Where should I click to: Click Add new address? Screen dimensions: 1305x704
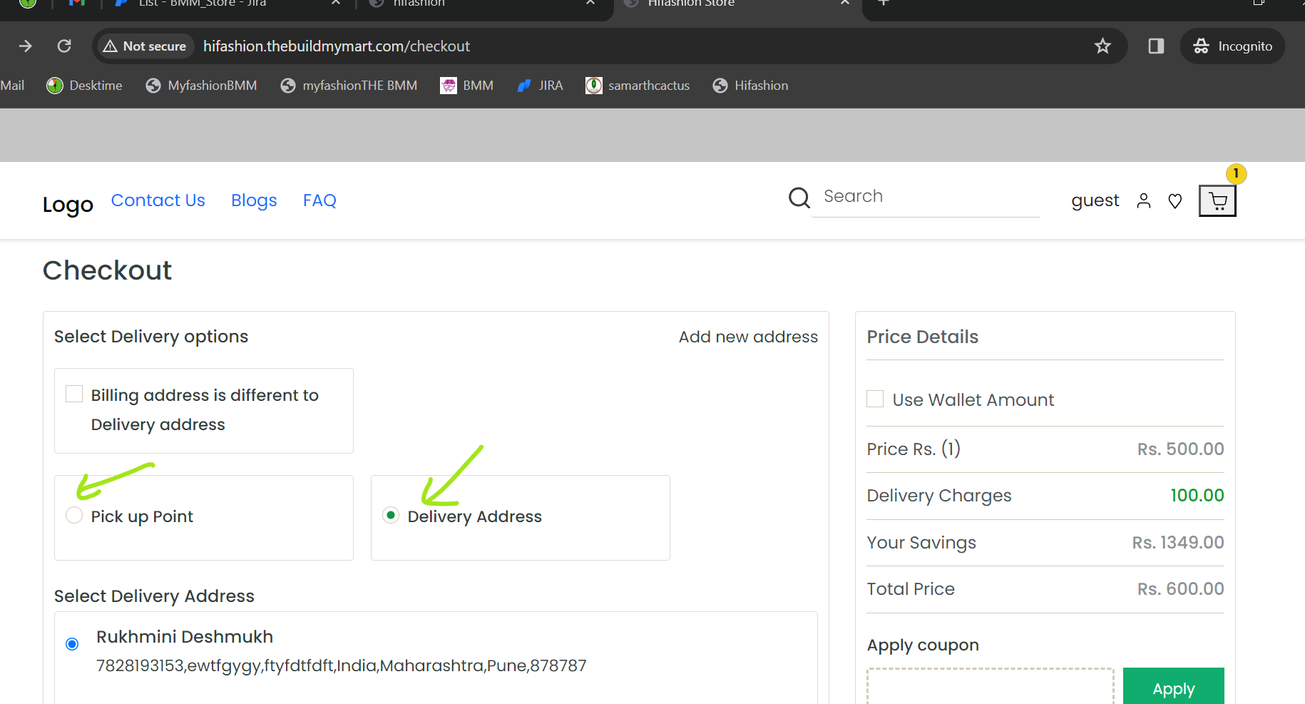748,337
